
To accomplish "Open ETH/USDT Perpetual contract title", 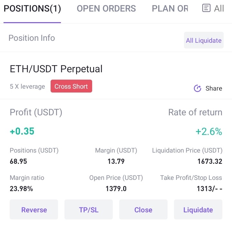I will coord(56,69).
